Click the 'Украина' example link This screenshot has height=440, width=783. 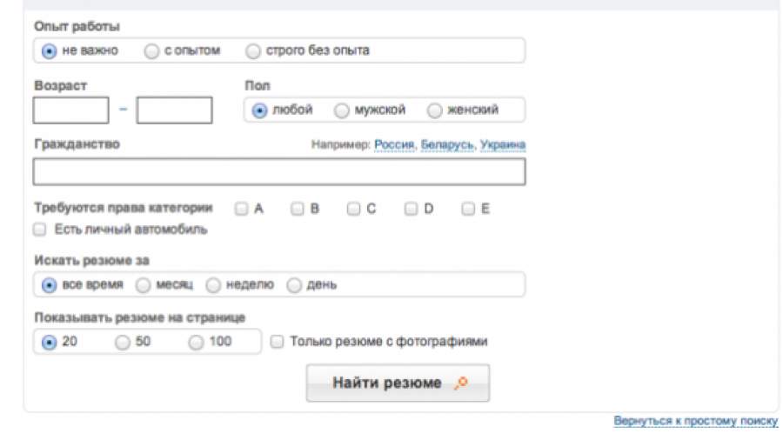pyautogui.click(x=503, y=144)
